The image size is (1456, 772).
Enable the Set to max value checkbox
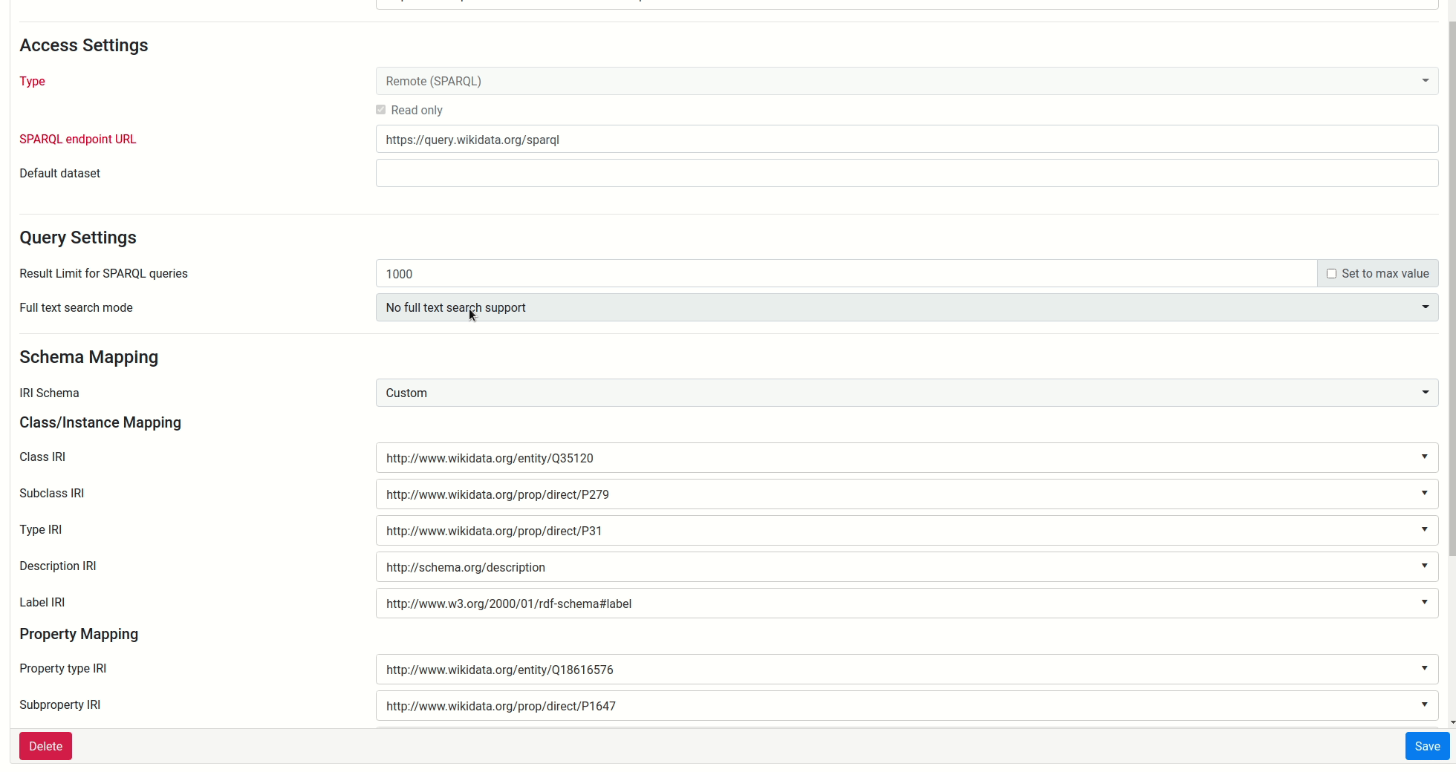[1331, 273]
